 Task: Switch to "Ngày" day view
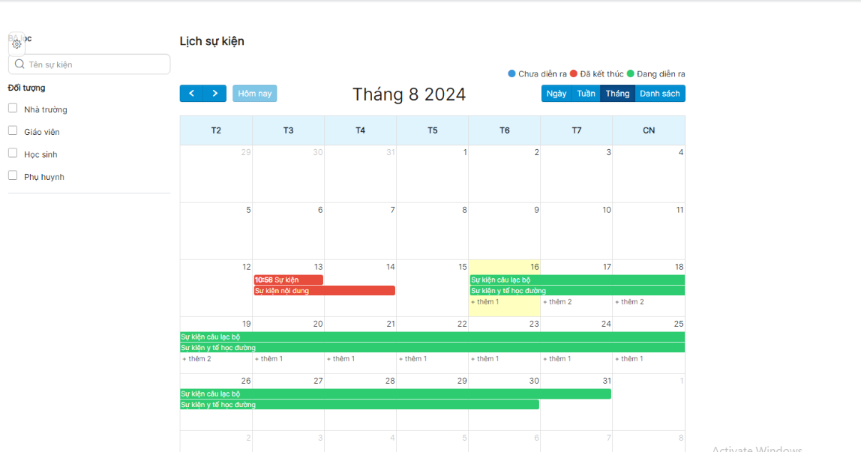point(556,94)
